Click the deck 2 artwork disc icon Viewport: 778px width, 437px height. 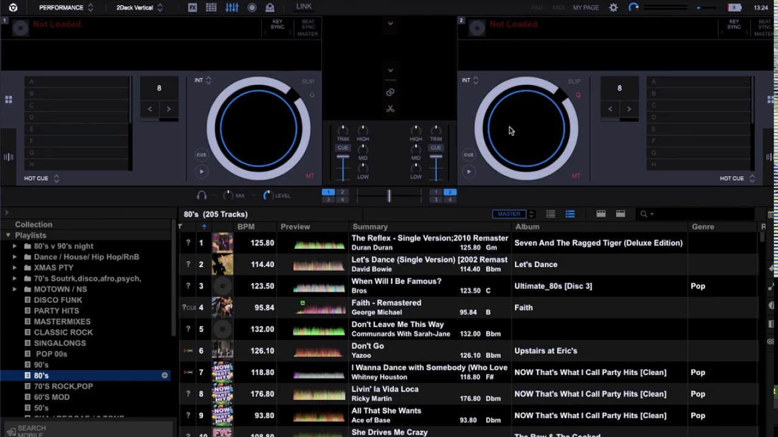[x=477, y=28]
